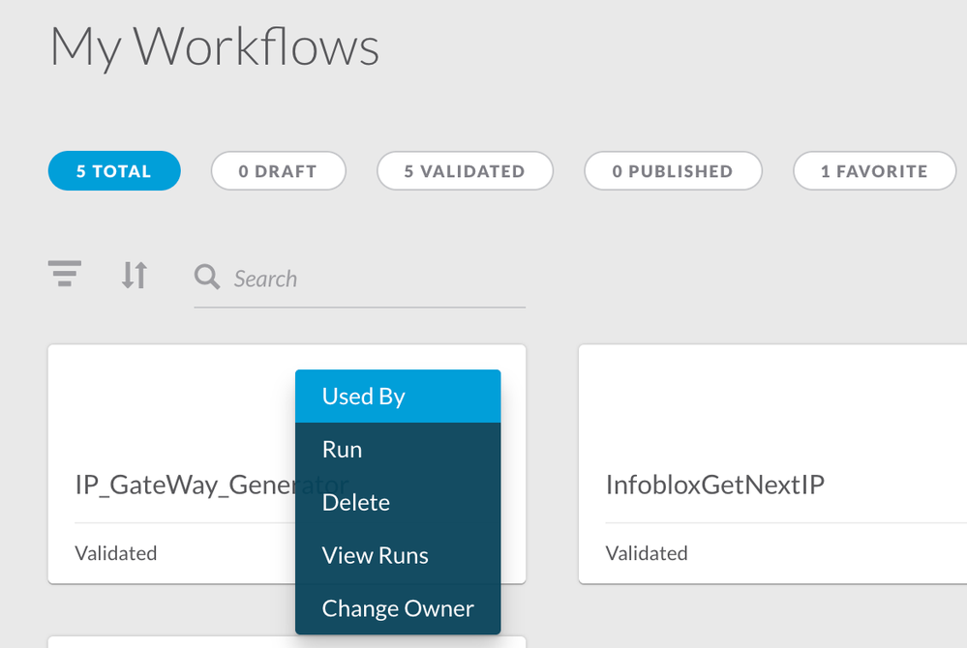This screenshot has height=648, width=967.
Task: Filter workflows by 0 Draft
Action: point(278,170)
